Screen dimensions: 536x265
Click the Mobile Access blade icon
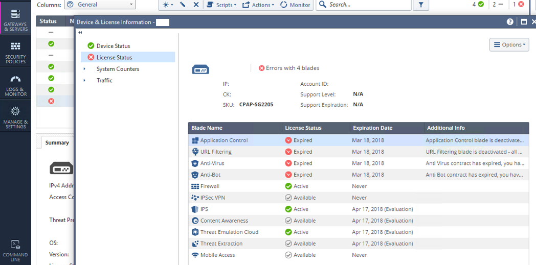[195, 255]
